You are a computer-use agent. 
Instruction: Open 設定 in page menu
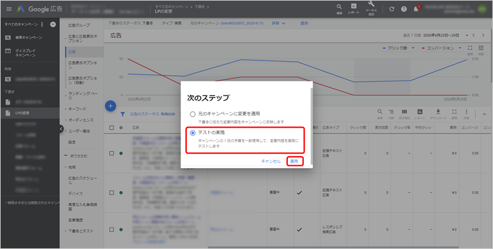[72, 142]
